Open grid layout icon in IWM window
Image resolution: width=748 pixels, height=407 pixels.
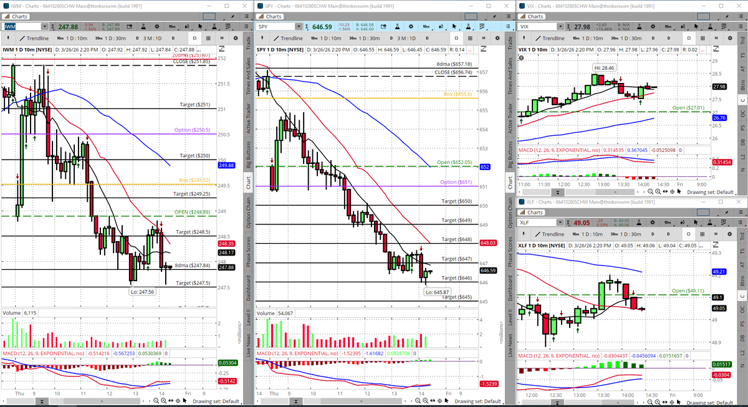[x=208, y=38]
